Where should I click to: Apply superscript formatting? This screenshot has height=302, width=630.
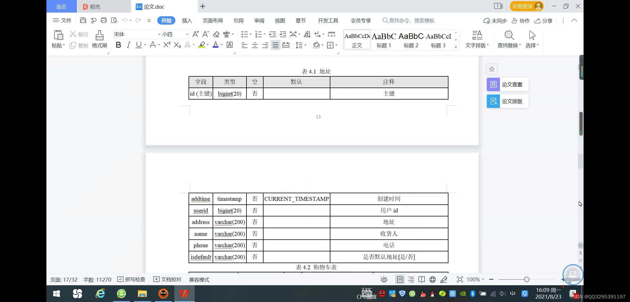167,45
